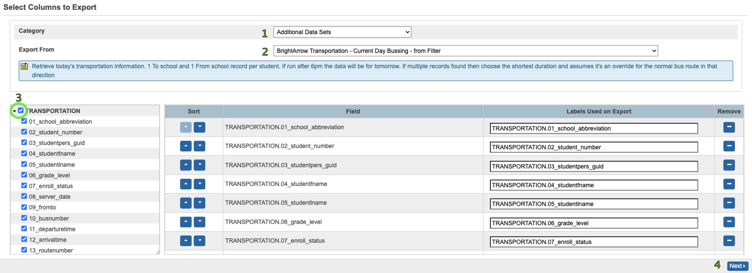This screenshot has width=752, height=273.
Task: Uncheck 10_busnumber checkbox
Action: click(x=24, y=218)
